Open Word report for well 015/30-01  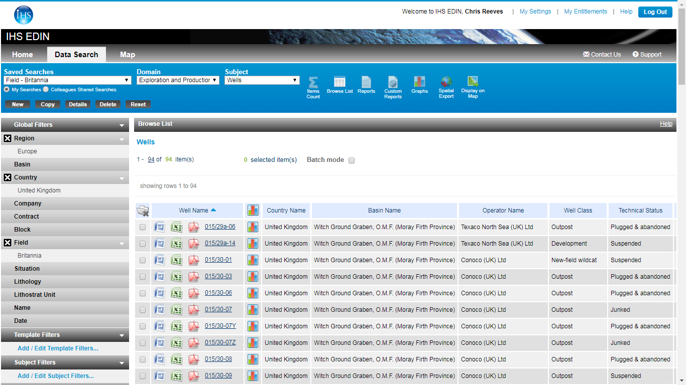[x=159, y=260]
